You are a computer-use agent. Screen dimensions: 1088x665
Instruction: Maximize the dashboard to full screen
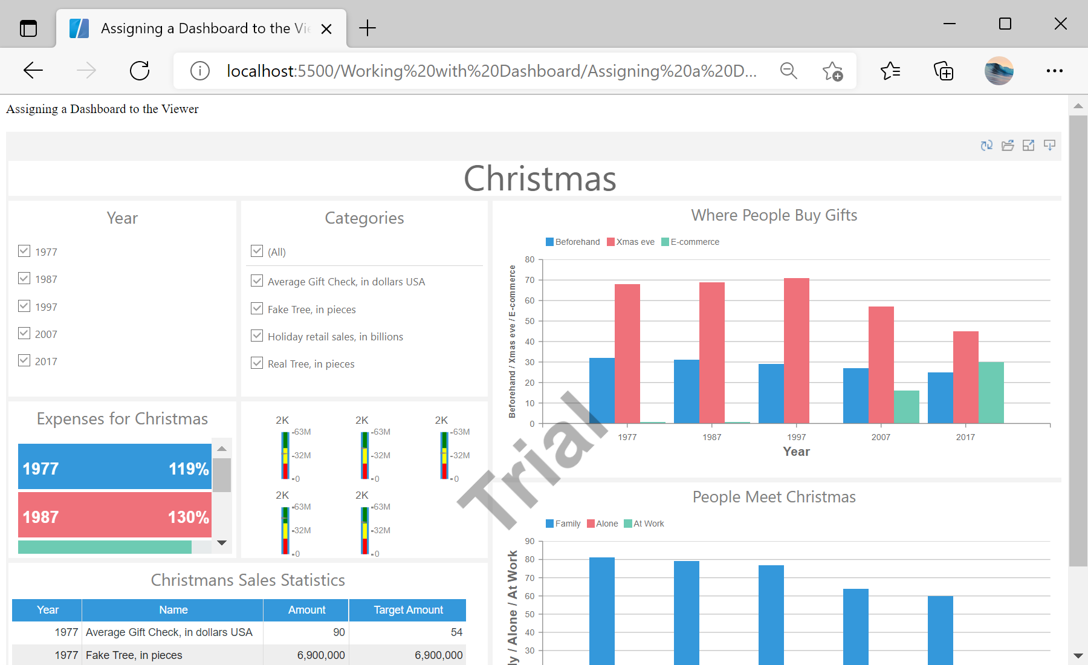(1028, 145)
